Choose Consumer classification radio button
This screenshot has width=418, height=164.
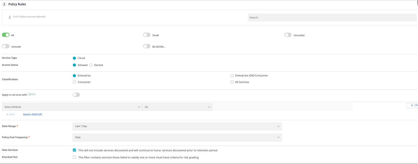pos(75,82)
